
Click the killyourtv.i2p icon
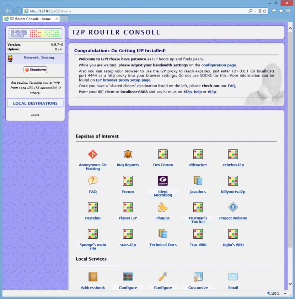coord(233,181)
